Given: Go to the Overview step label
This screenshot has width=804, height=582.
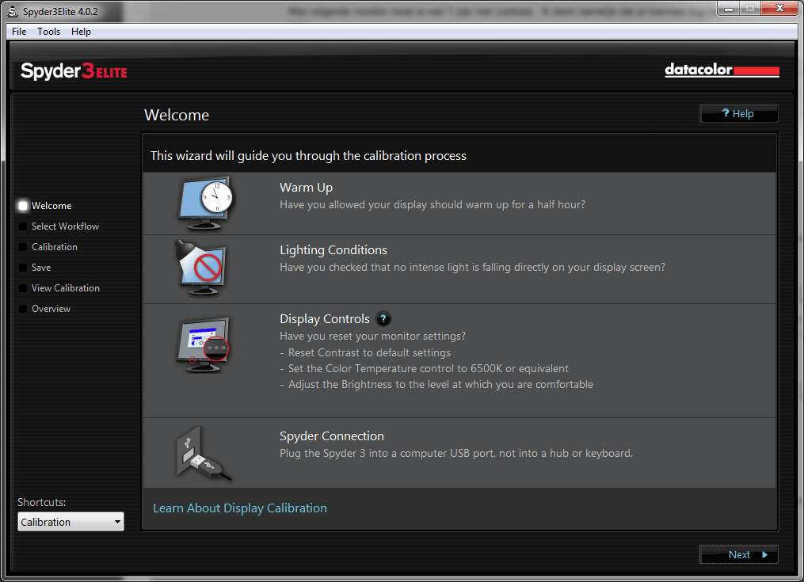Looking at the screenshot, I should point(51,308).
